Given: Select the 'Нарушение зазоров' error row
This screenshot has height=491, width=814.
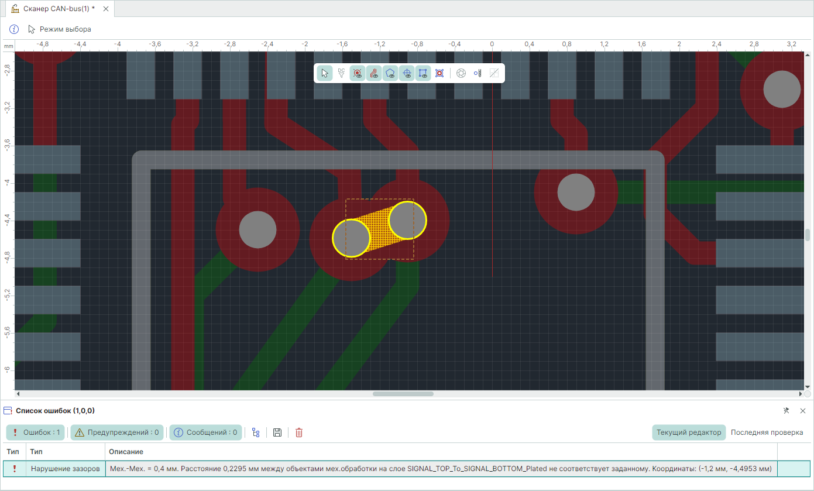Looking at the screenshot, I should (66, 469).
